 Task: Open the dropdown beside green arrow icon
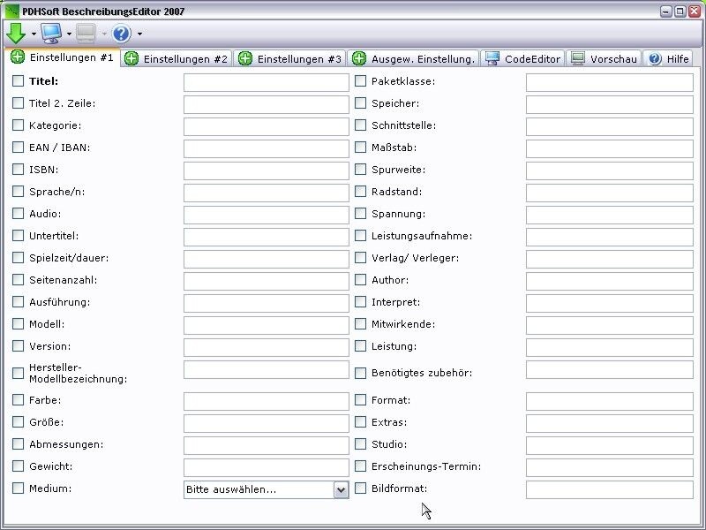[x=34, y=34]
